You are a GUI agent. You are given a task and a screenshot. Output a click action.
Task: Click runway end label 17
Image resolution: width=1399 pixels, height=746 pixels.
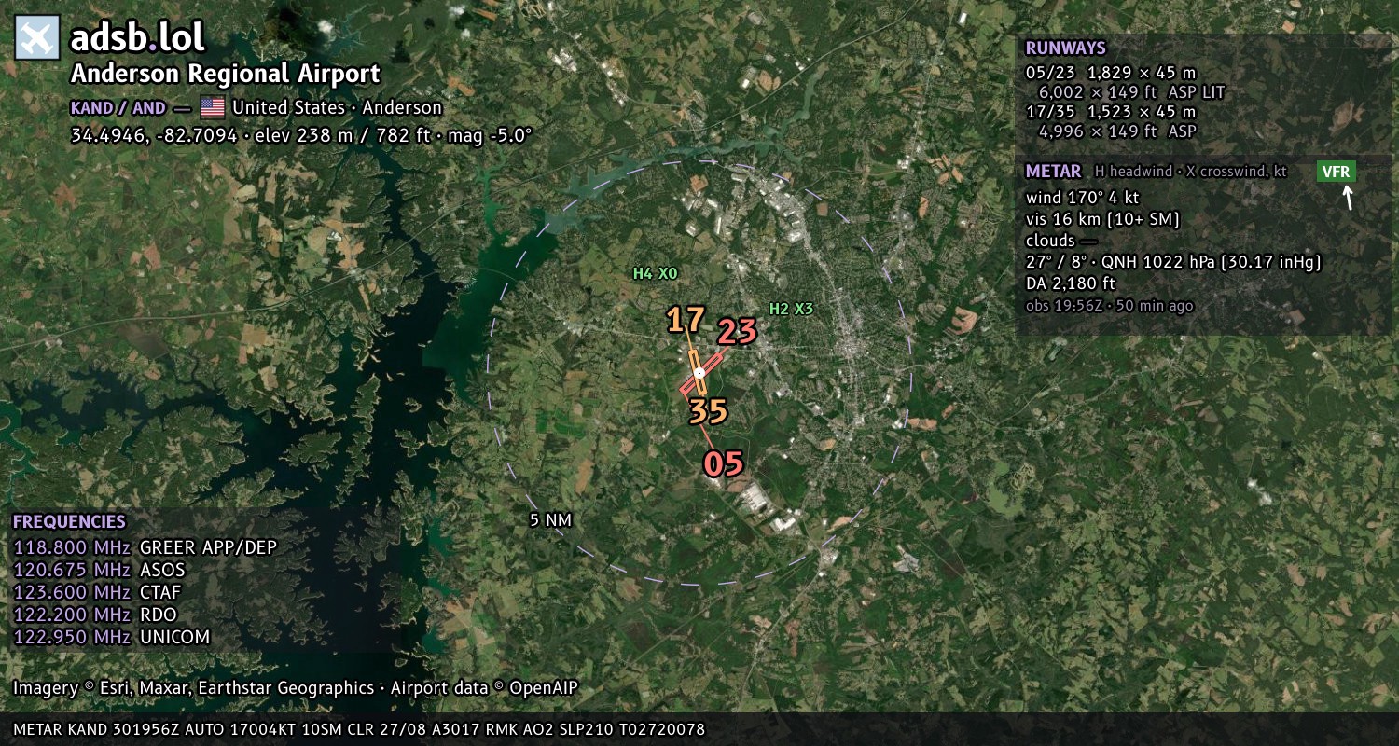pos(686,320)
